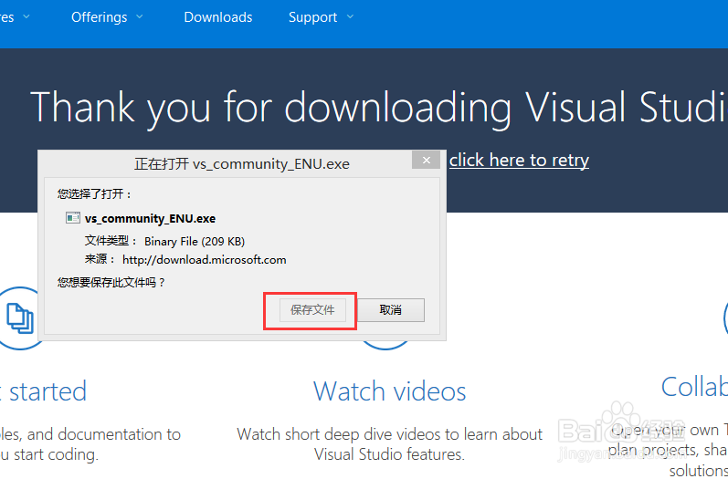This screenshot has width=728, height=479.
Task: Open the Downloads page
Action: click(x=218, y=17)
